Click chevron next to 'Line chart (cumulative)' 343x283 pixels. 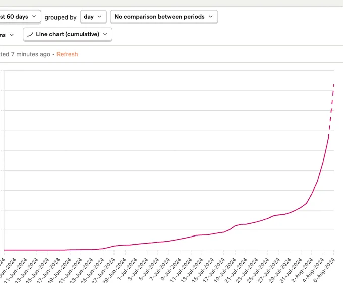pyautogui.click(x=105, y=34)
